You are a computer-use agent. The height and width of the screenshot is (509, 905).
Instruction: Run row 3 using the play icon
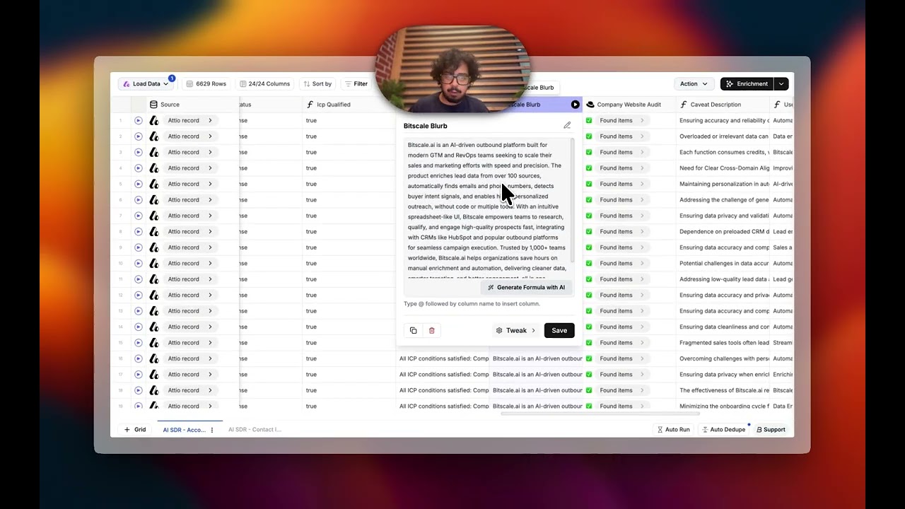(x=139, y=152)
